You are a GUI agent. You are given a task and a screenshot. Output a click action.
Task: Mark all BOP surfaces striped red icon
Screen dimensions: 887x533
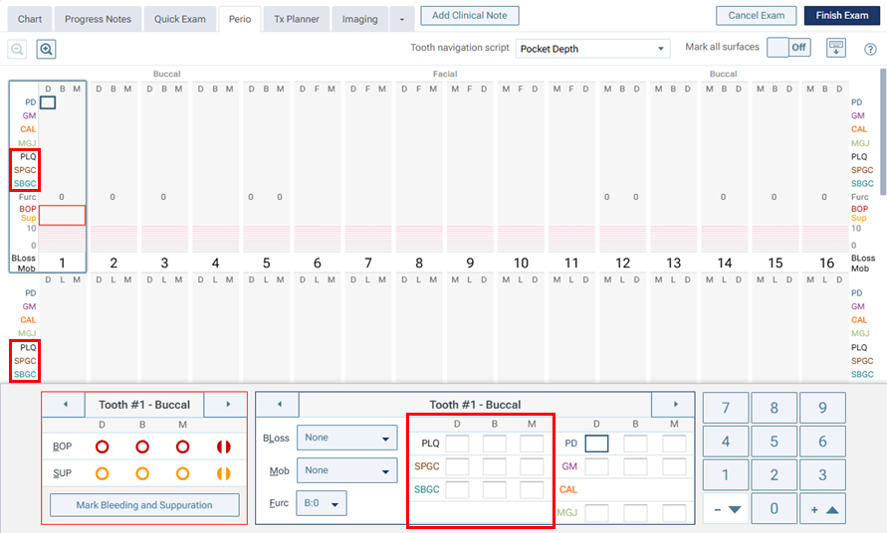click(x=223, y=447)
